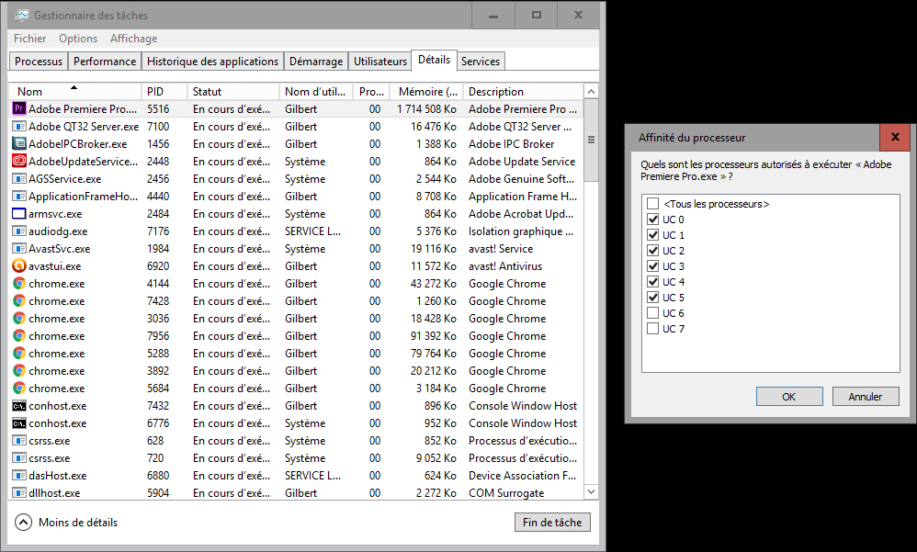Click the Adobe Premiere Pro process icon
Viewport: 917px width, 552px height.
(19, 108)
